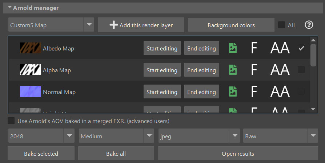Click the F icon for Alpha Map
This screenshot has width=325, height=163.
coord(254,70)
